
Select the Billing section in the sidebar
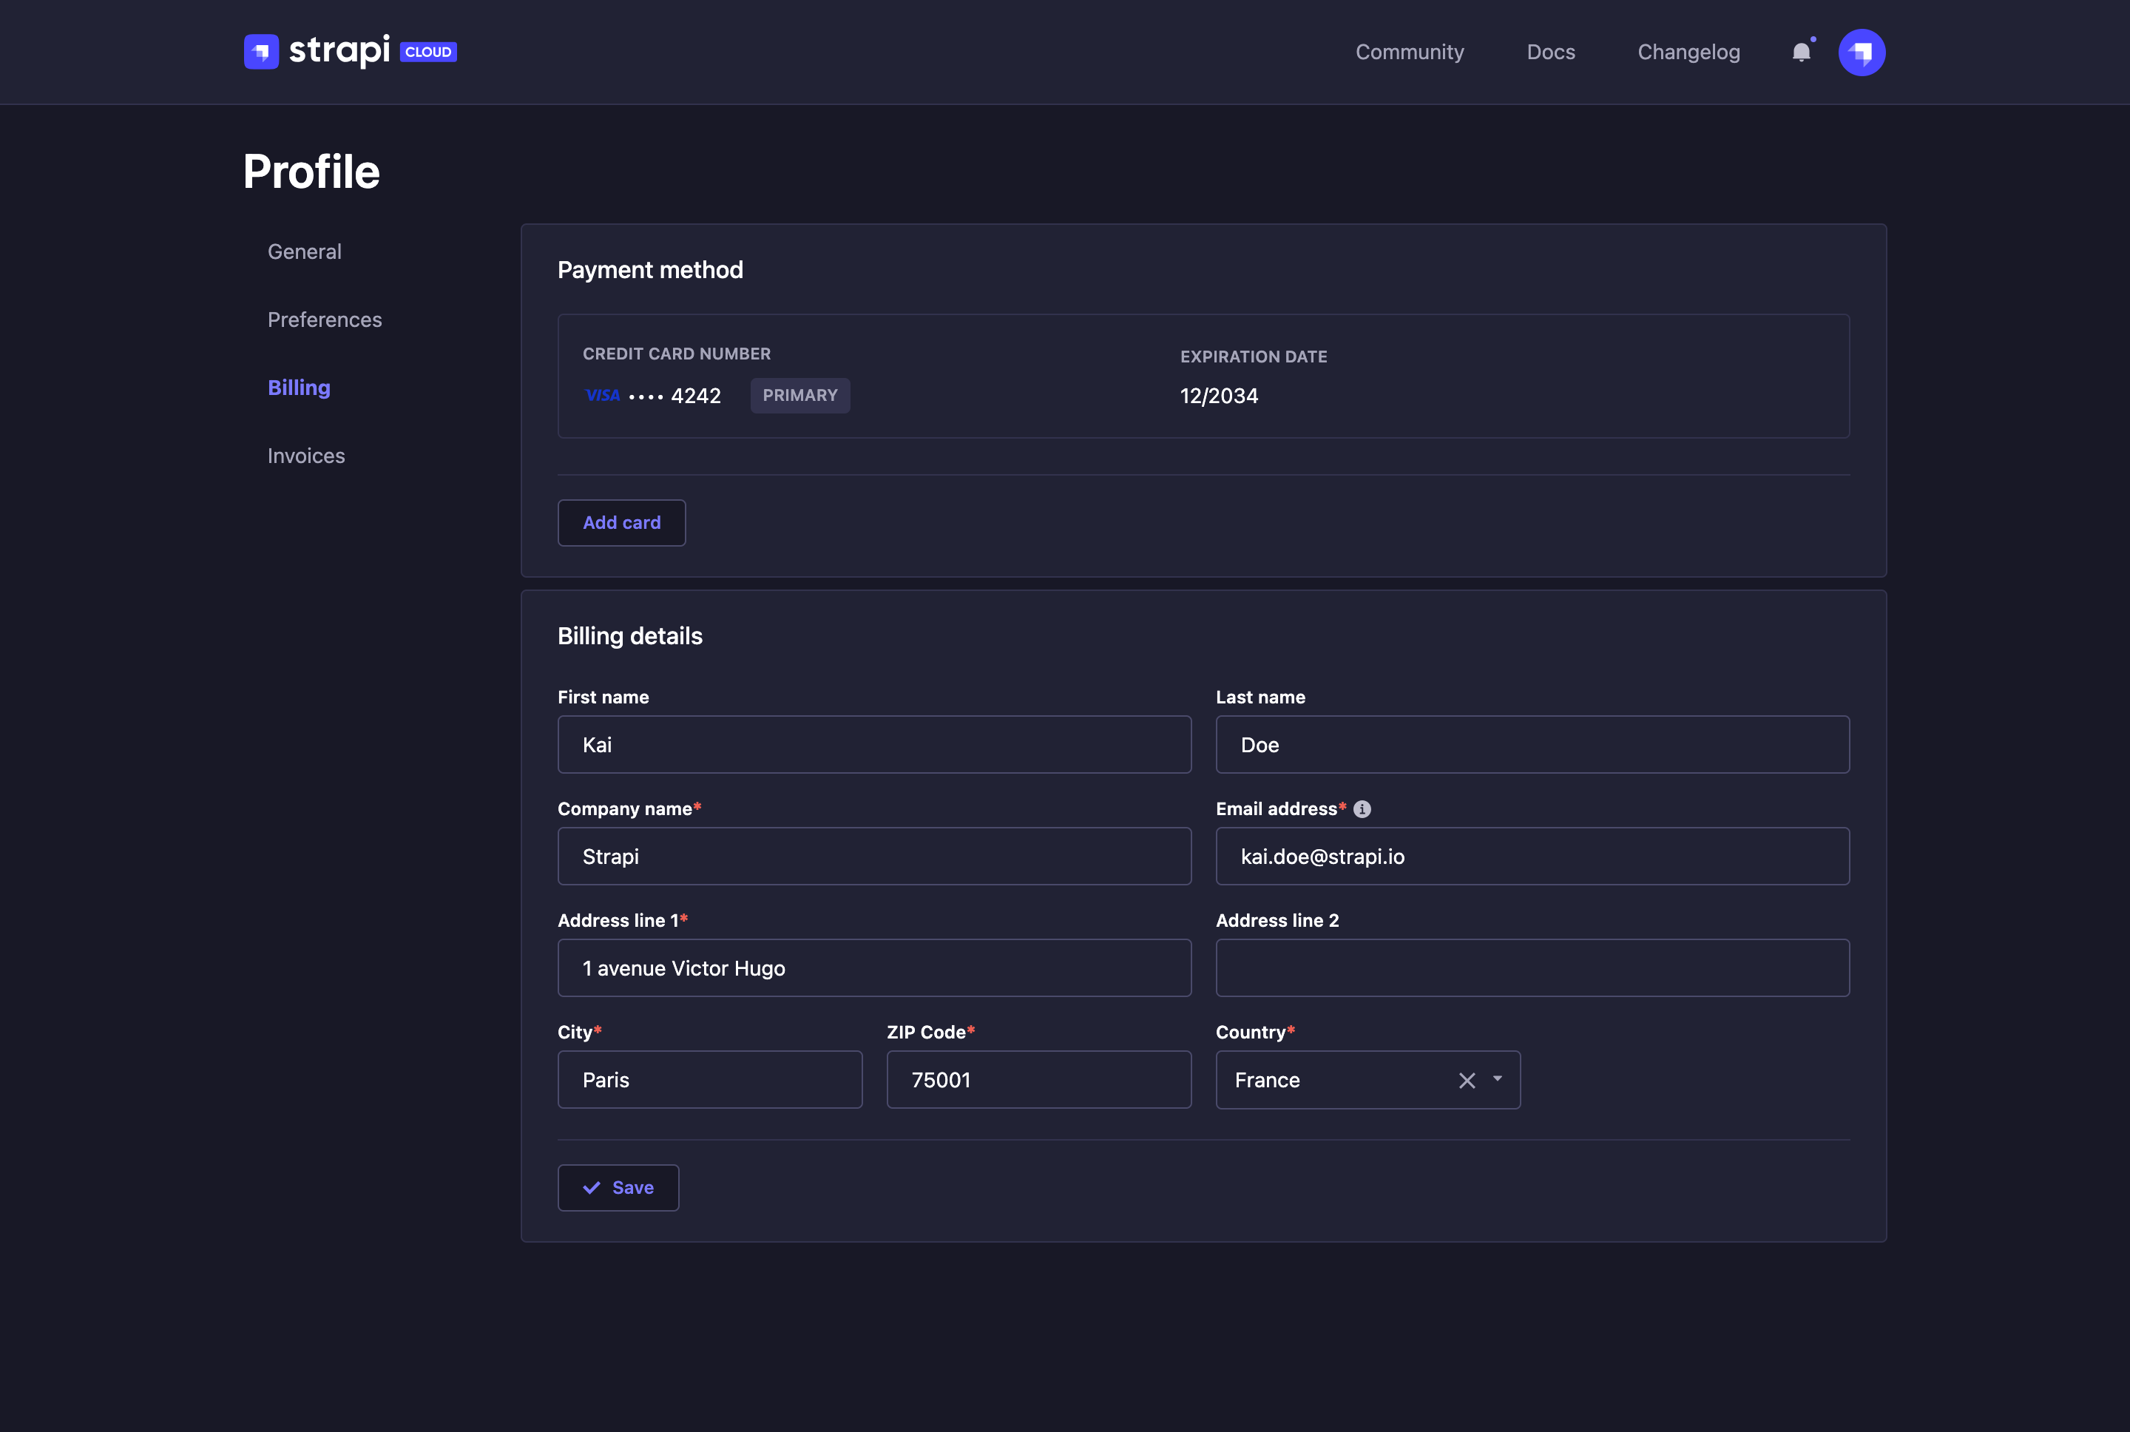299,388
